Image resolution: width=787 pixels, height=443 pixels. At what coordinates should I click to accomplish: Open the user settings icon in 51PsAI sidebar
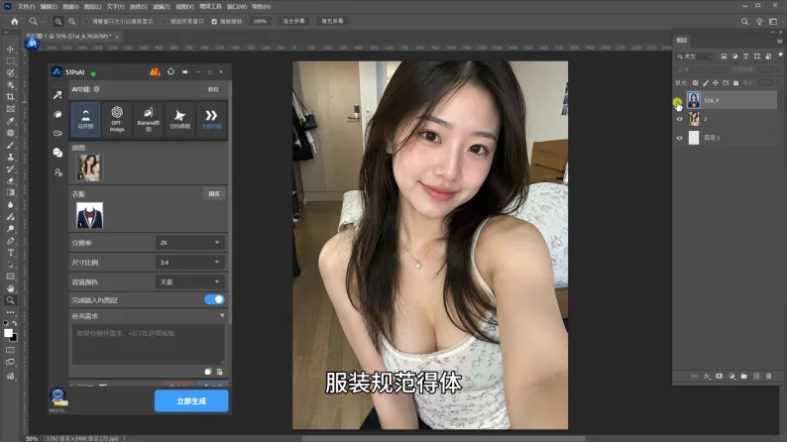[x=57, y=172]
